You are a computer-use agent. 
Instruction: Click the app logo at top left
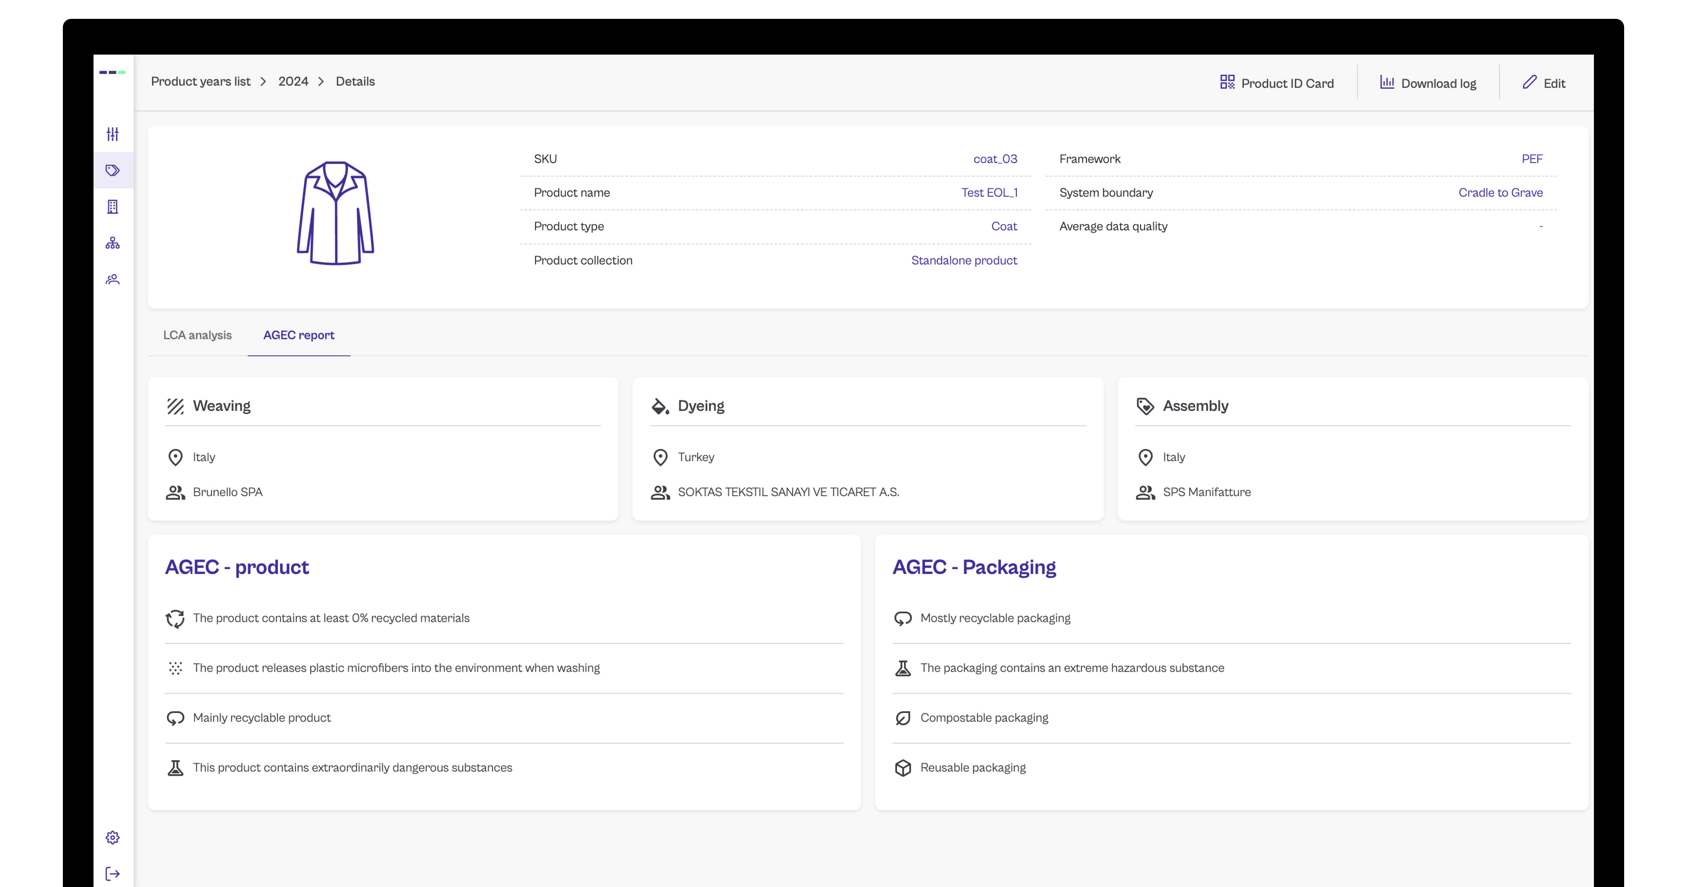[113, 72]
